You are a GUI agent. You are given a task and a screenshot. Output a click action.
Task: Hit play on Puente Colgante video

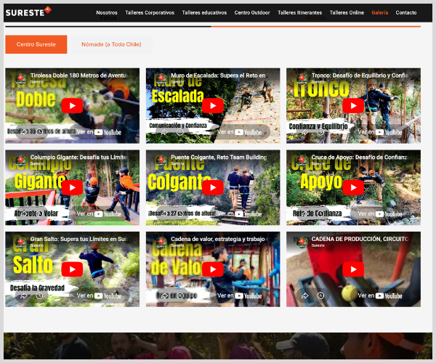tap(212, 187)
